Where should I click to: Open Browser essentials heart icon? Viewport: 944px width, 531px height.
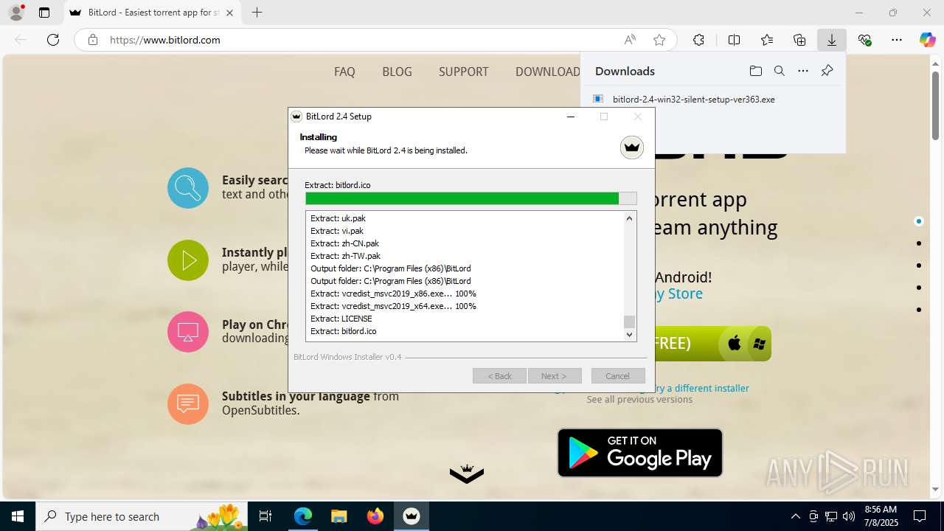click(864, 40)
